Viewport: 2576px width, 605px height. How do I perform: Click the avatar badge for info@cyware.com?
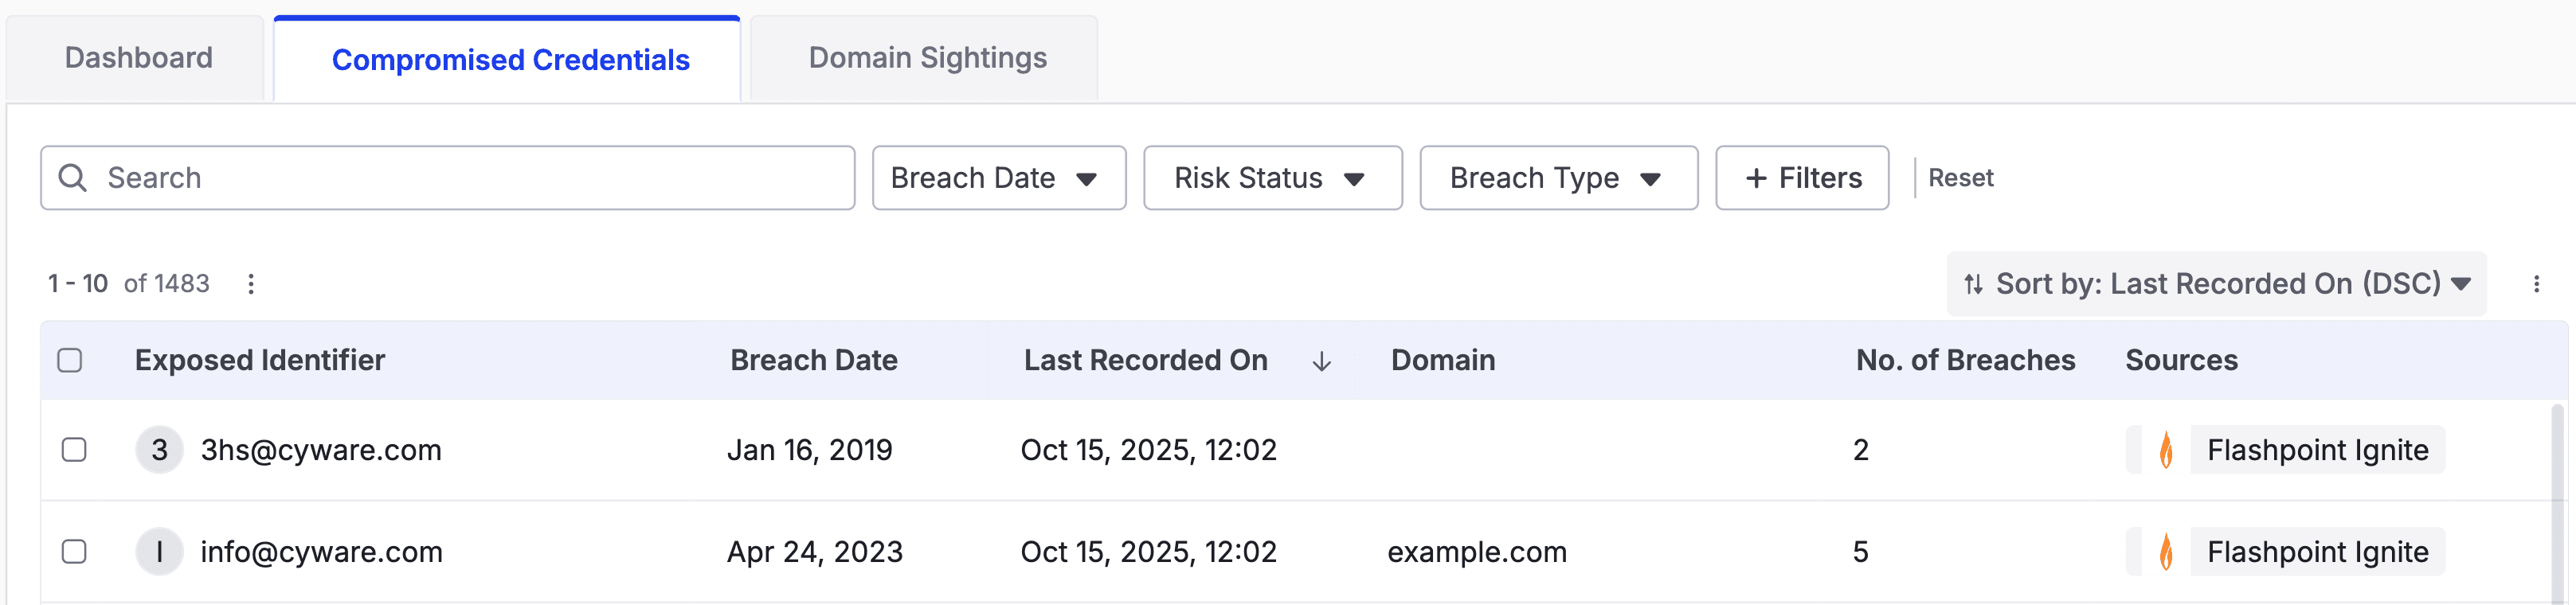(x=159, y=552)
